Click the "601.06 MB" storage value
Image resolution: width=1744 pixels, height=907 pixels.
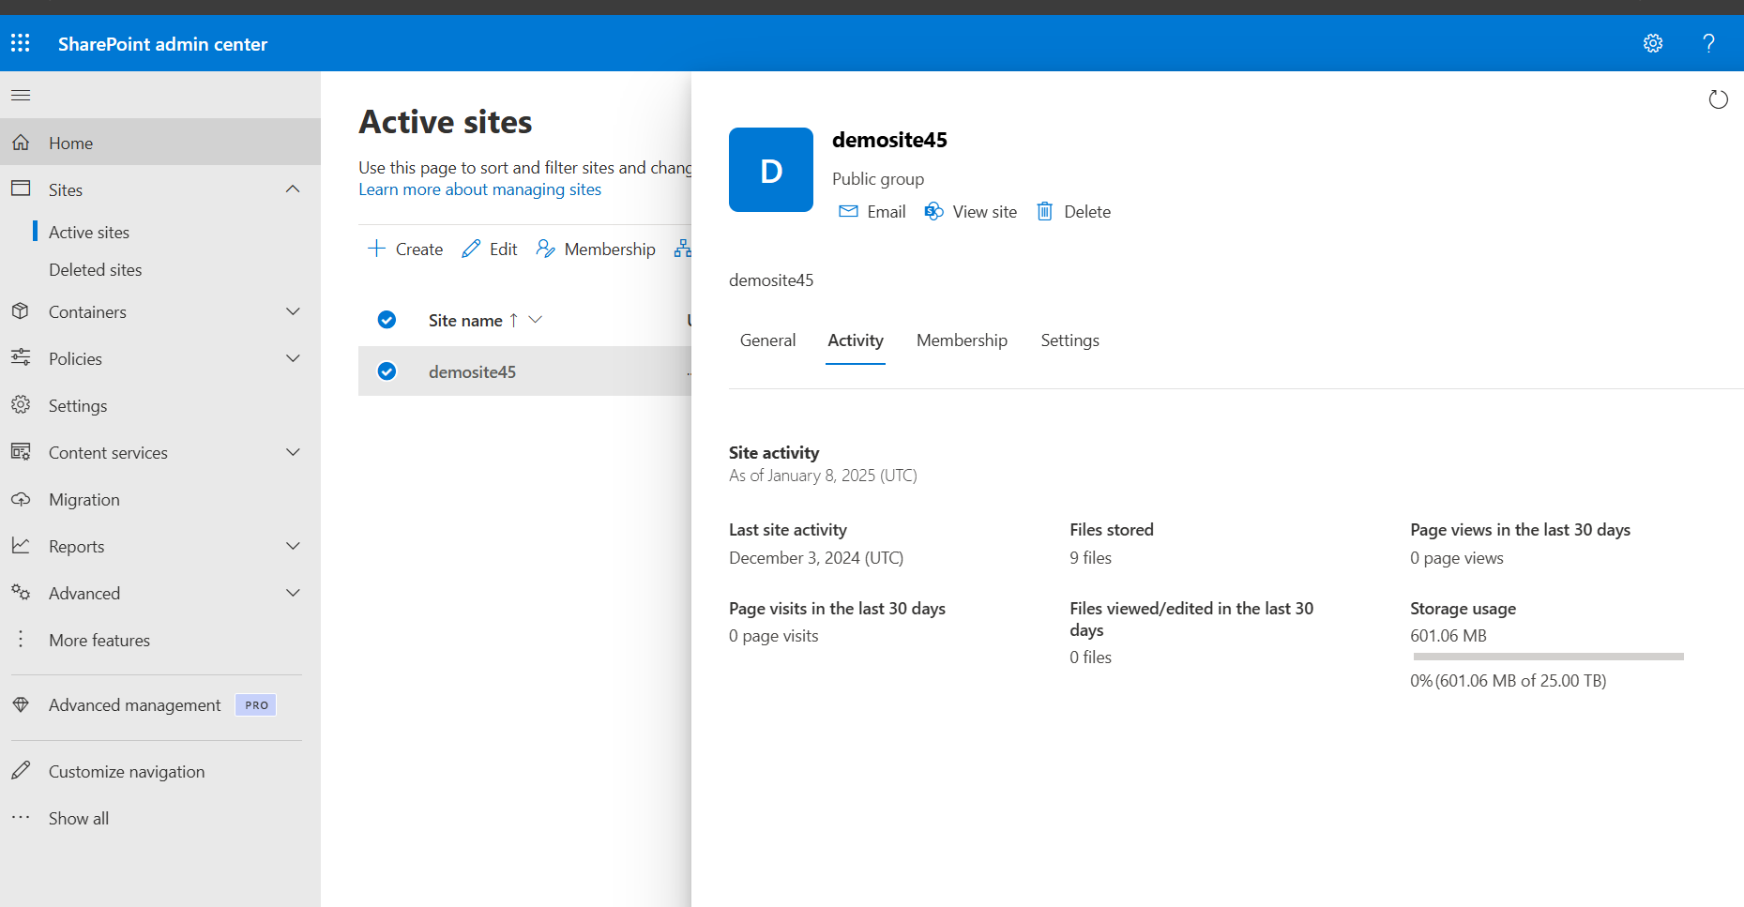coord(1448,636)
